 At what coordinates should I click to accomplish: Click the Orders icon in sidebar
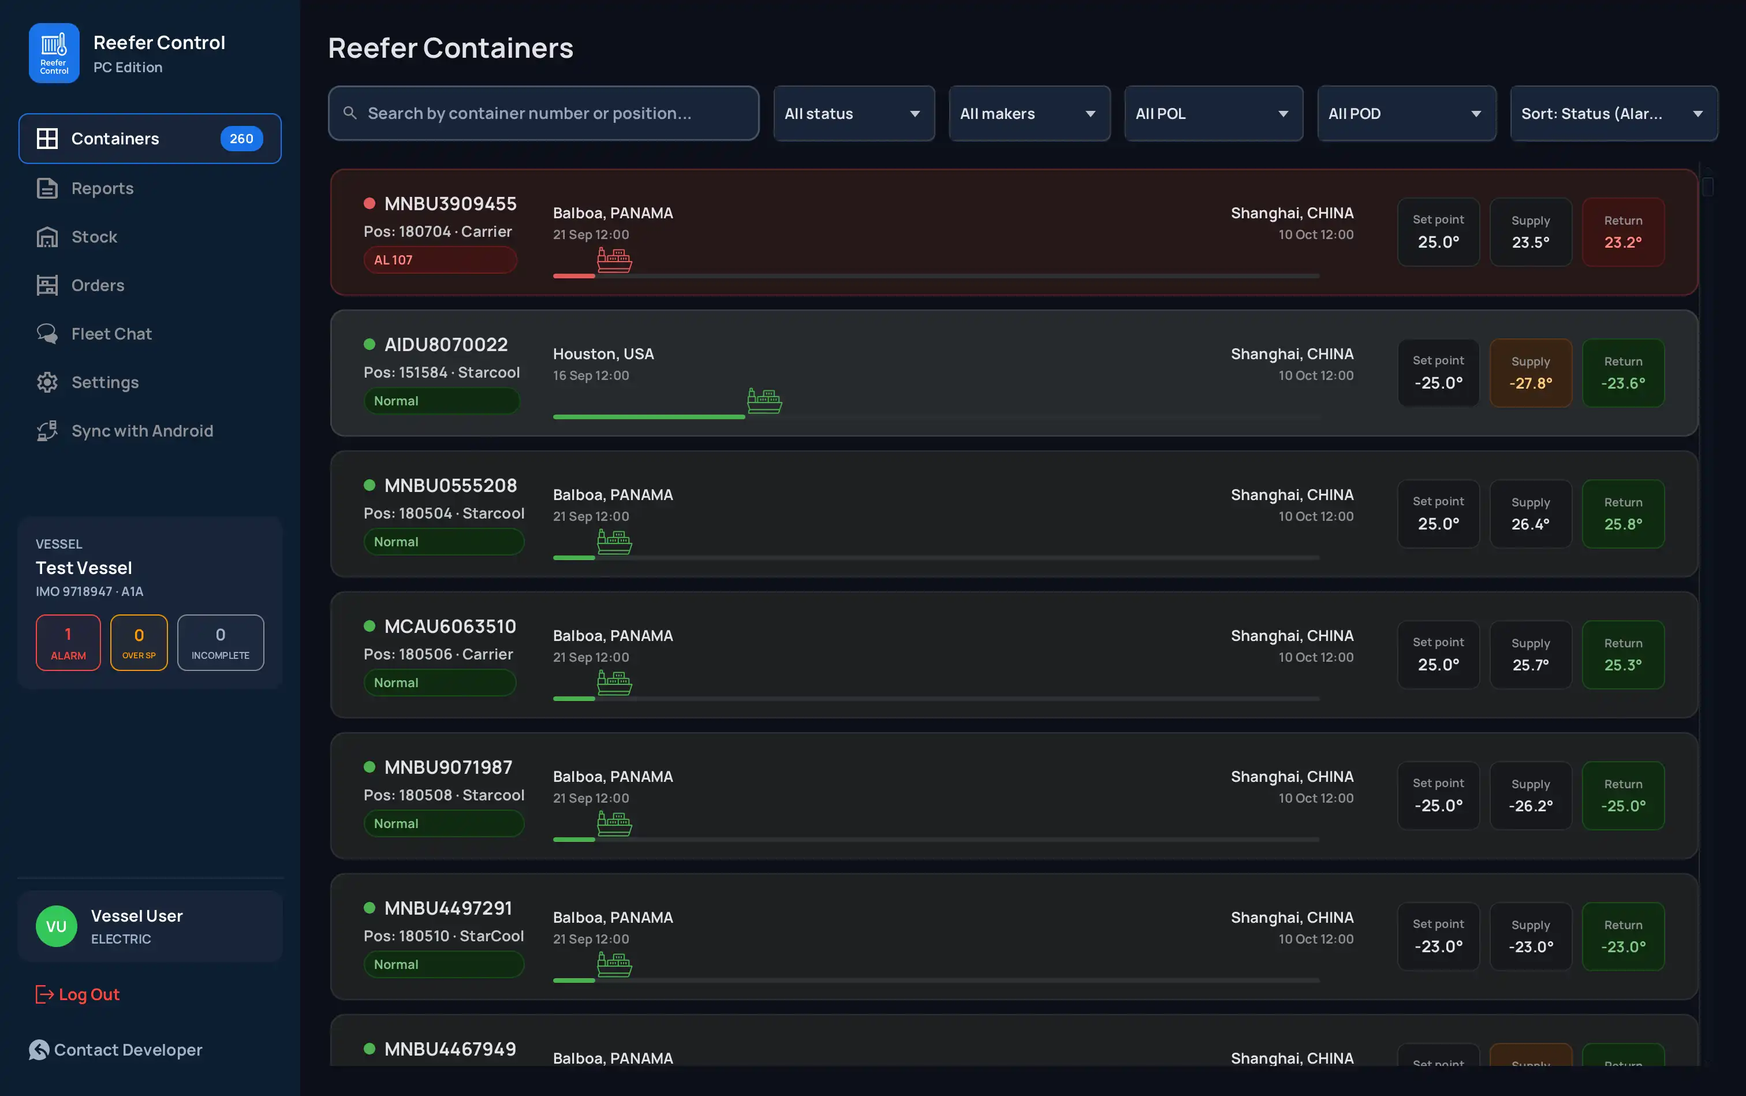point(47,286)
